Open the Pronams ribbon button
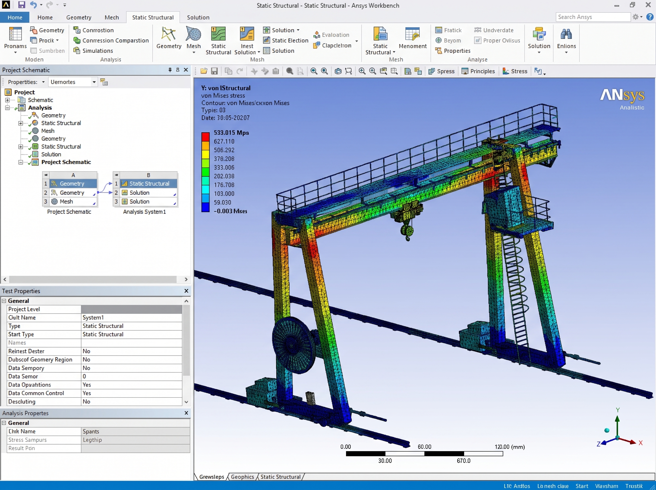Image resolution: width=656 pixels, height=490 pixels. [15, 40]
